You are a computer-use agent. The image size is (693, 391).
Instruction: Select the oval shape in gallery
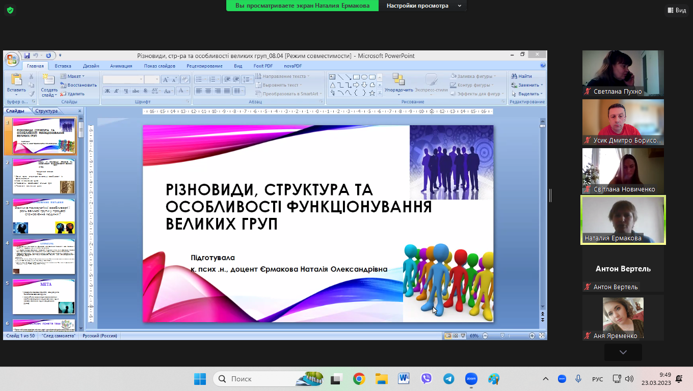click(365, 77)
